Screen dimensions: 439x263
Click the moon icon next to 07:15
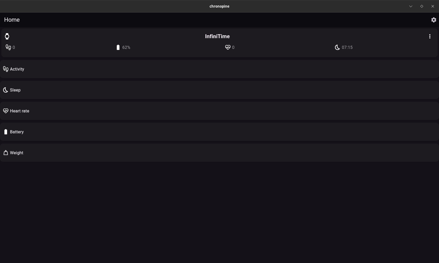[x=337, y=47]
